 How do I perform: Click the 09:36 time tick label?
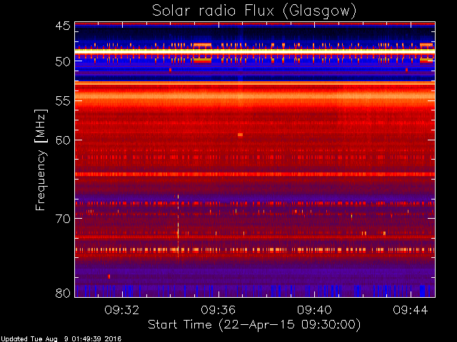point(218,310)
